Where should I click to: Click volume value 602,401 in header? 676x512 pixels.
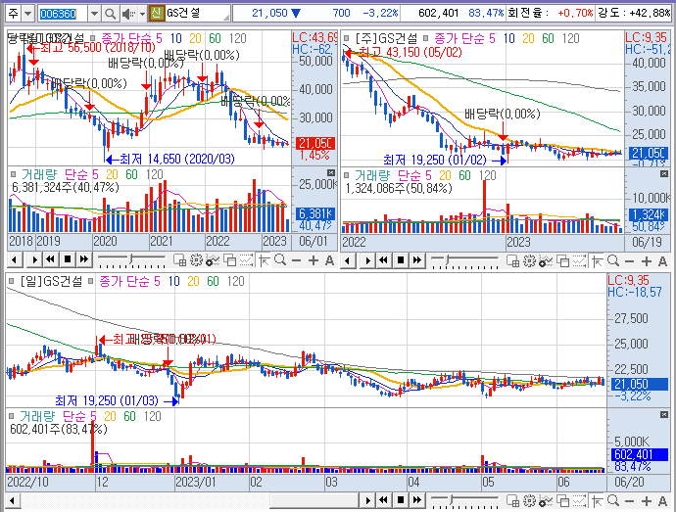click(x=438, y=13)
